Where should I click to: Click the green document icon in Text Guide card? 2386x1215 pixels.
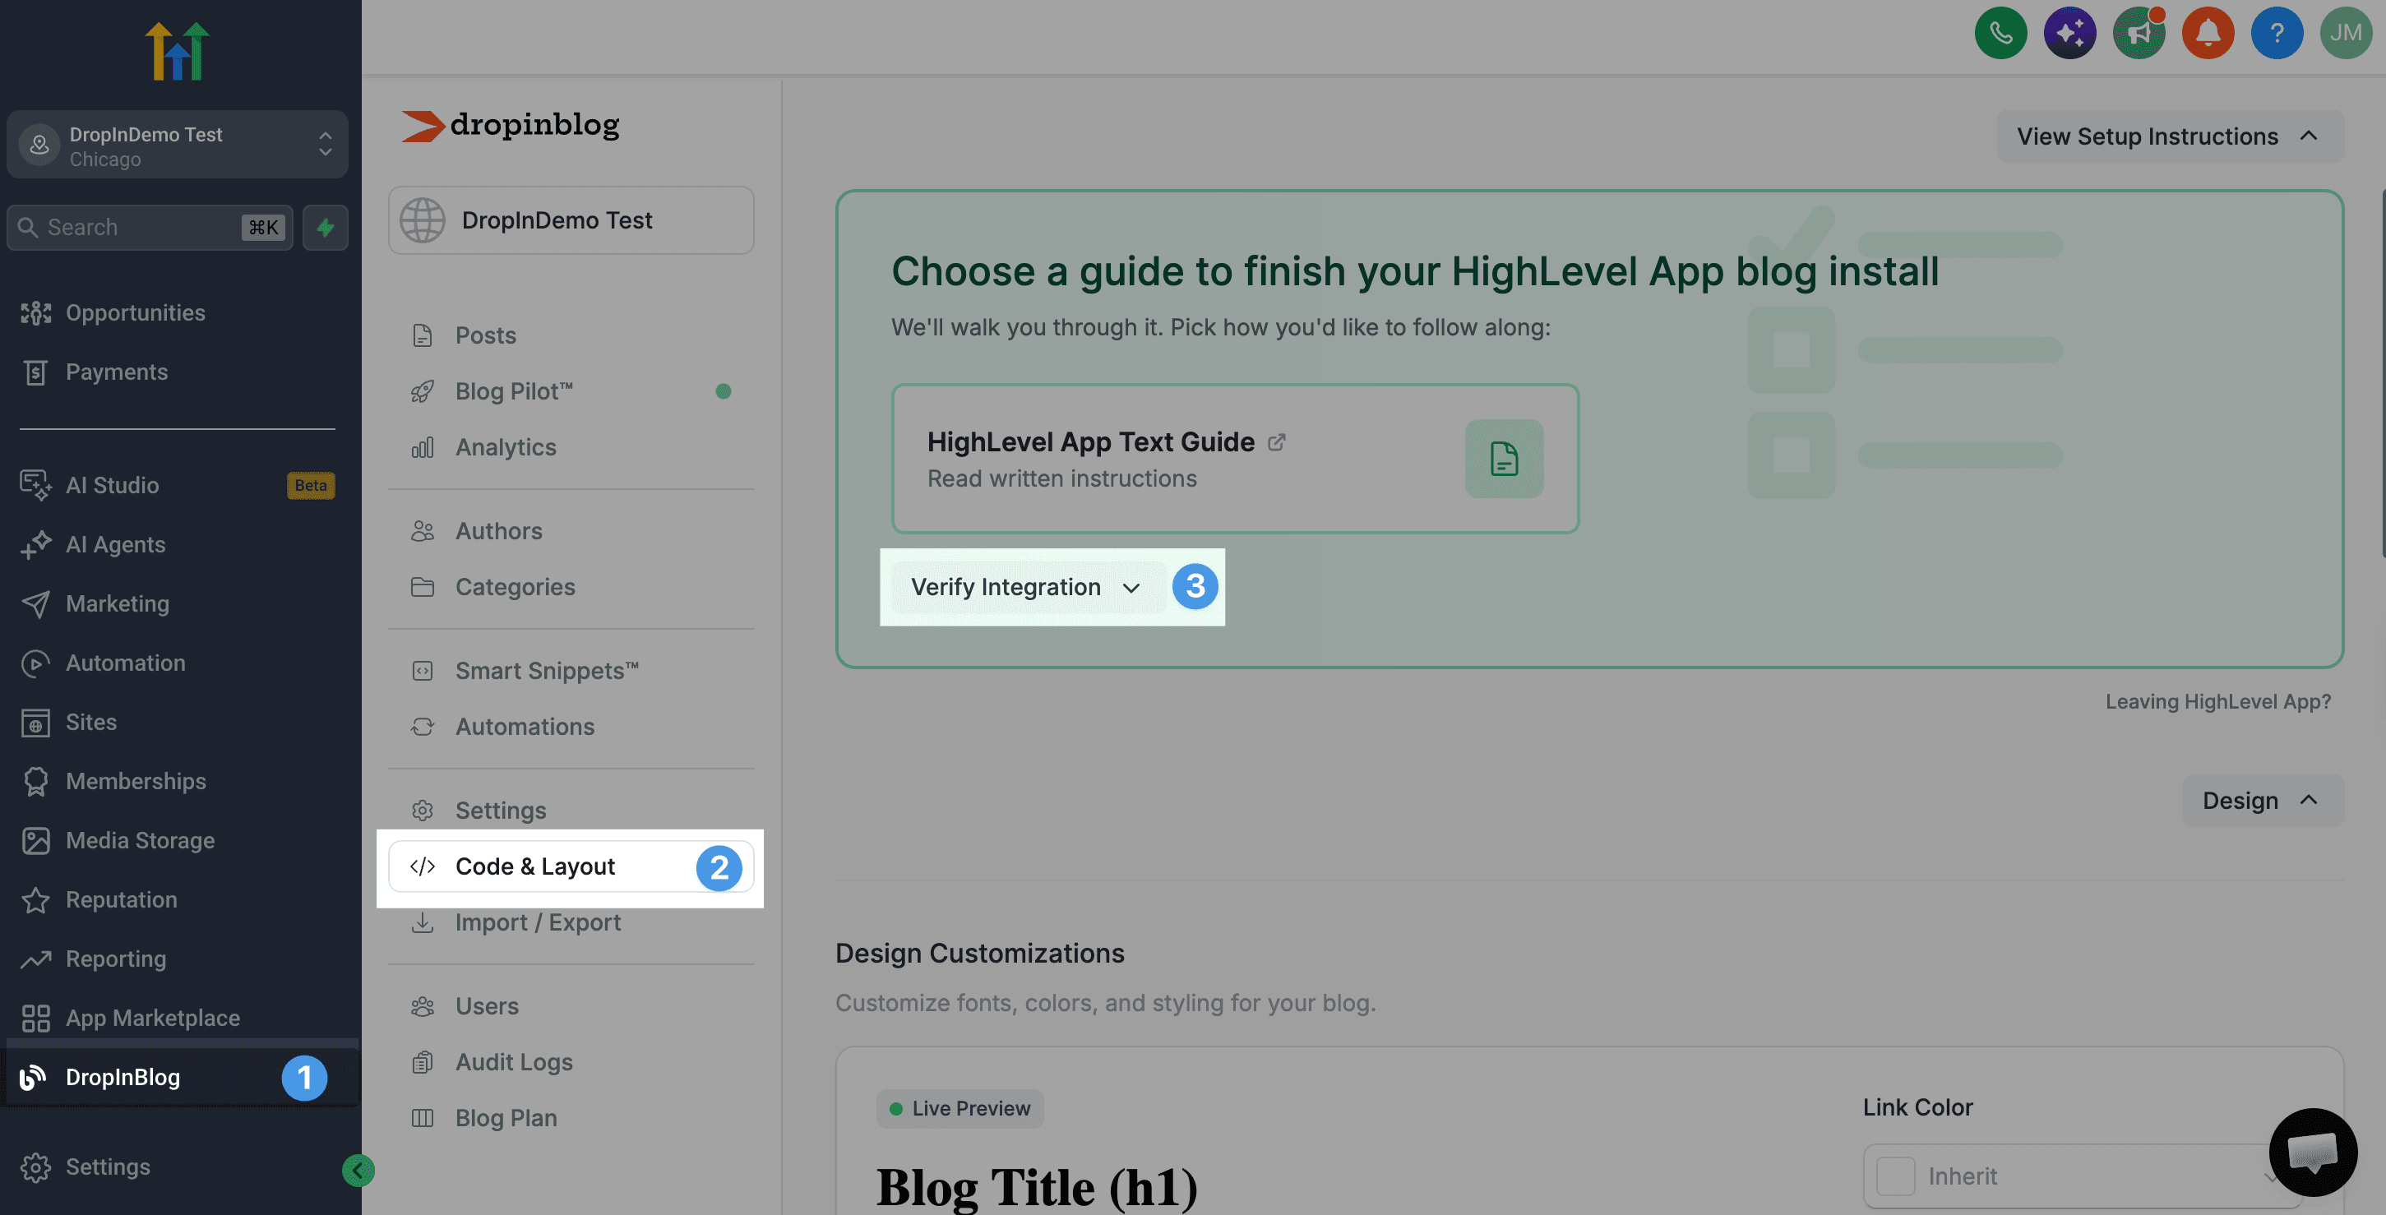click(x=1505, y=459)
